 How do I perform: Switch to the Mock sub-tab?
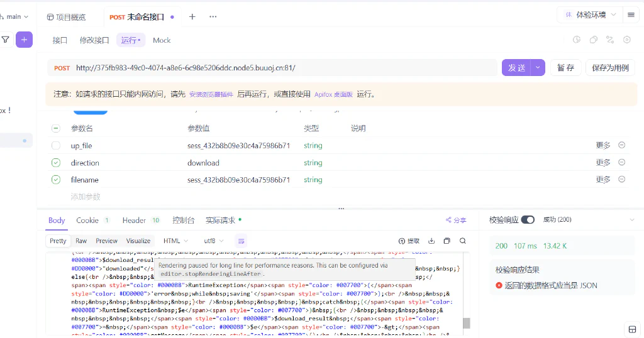[x=162, y=40]
